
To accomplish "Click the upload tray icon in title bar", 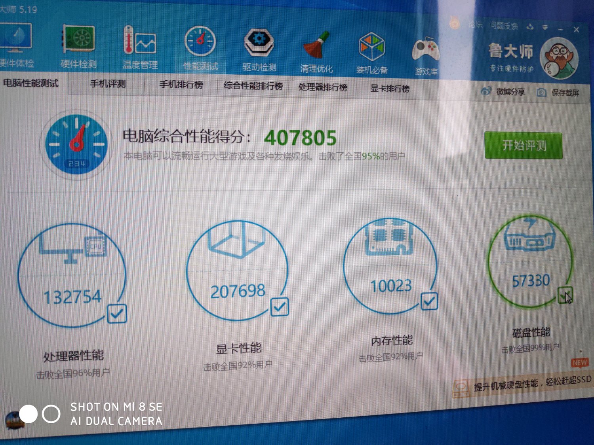I will pos(530,27).
